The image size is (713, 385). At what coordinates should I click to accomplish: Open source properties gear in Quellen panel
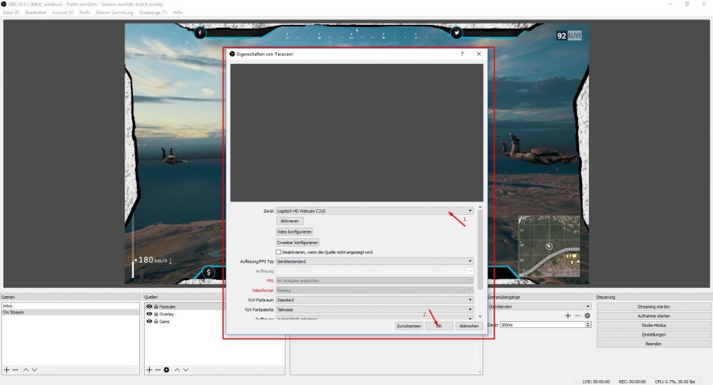(x=166, y=370)
